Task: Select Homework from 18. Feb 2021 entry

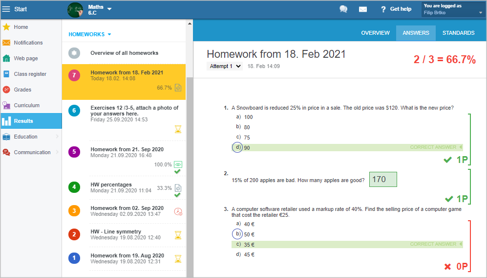Action: [124, 82]
